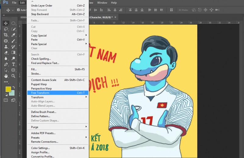244x158 pixels.
Task: Choose Check Spelling
Action: coord(58,59)
